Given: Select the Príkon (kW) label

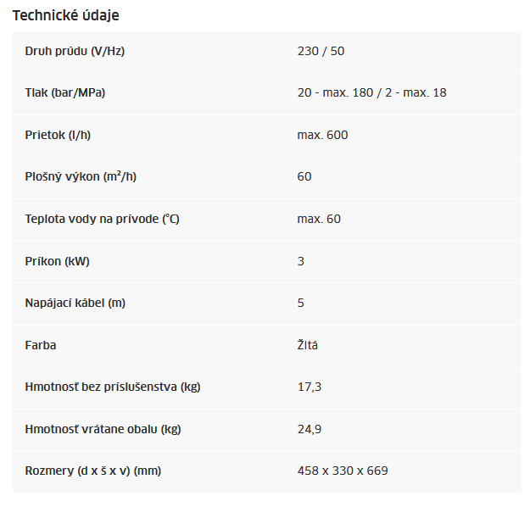Looking at the screenshot, I should [x=57, y=261].
